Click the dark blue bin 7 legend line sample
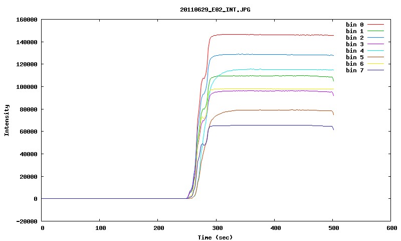This screenshot has width=401, height=241. coord(375,70)
